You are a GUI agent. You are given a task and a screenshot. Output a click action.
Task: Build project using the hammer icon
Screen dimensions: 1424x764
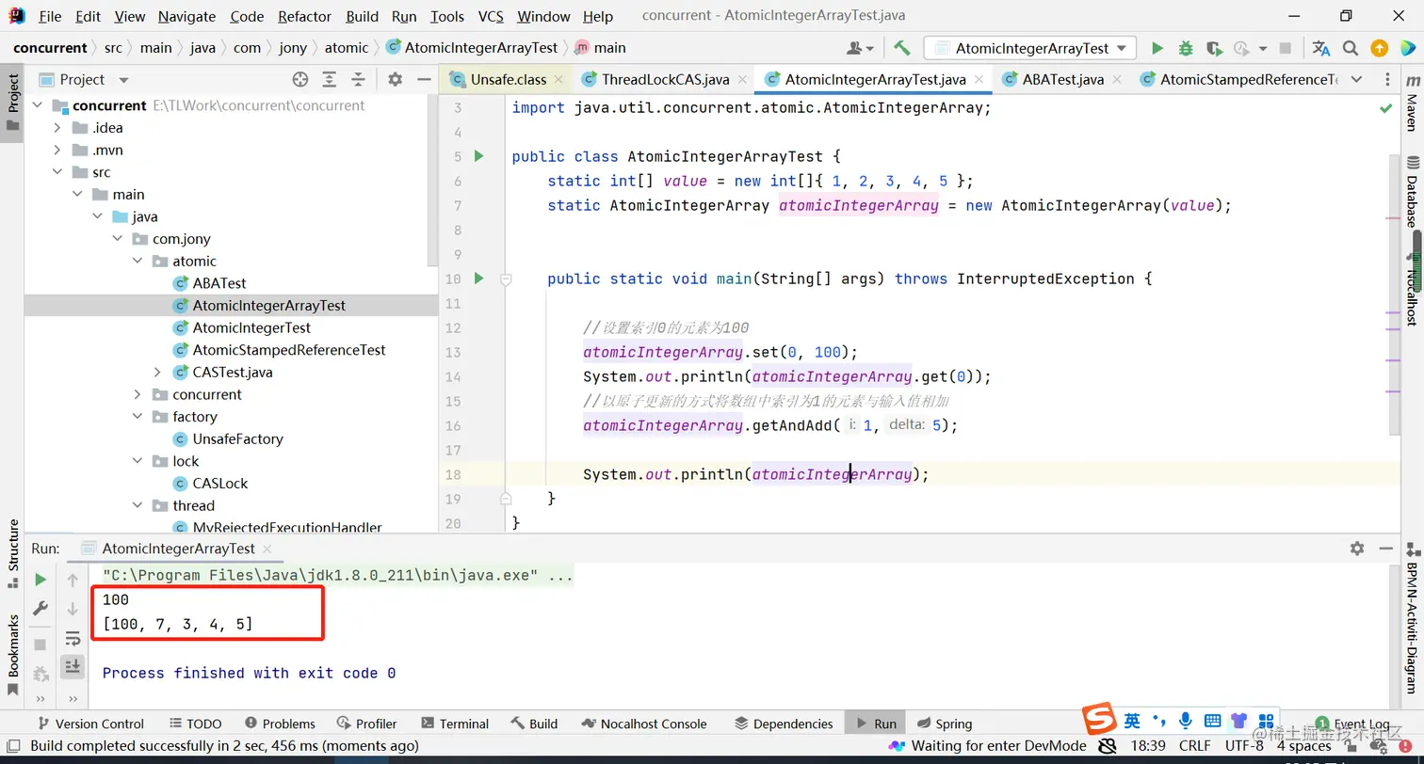pyautogui.click(x=901, y=48)
